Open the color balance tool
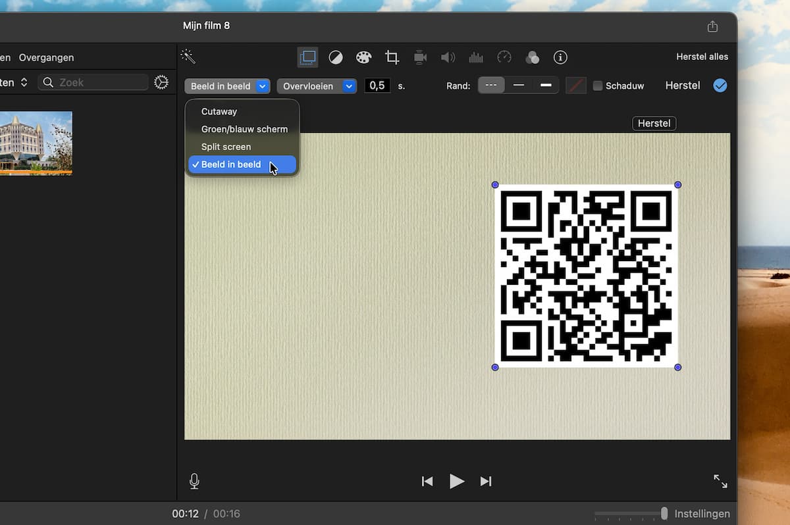This screenshot has height=525, width=790. pyautogui.click(x=336, y=57)
